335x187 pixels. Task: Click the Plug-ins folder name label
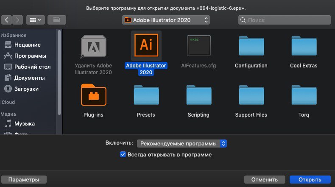click(93, 115)
